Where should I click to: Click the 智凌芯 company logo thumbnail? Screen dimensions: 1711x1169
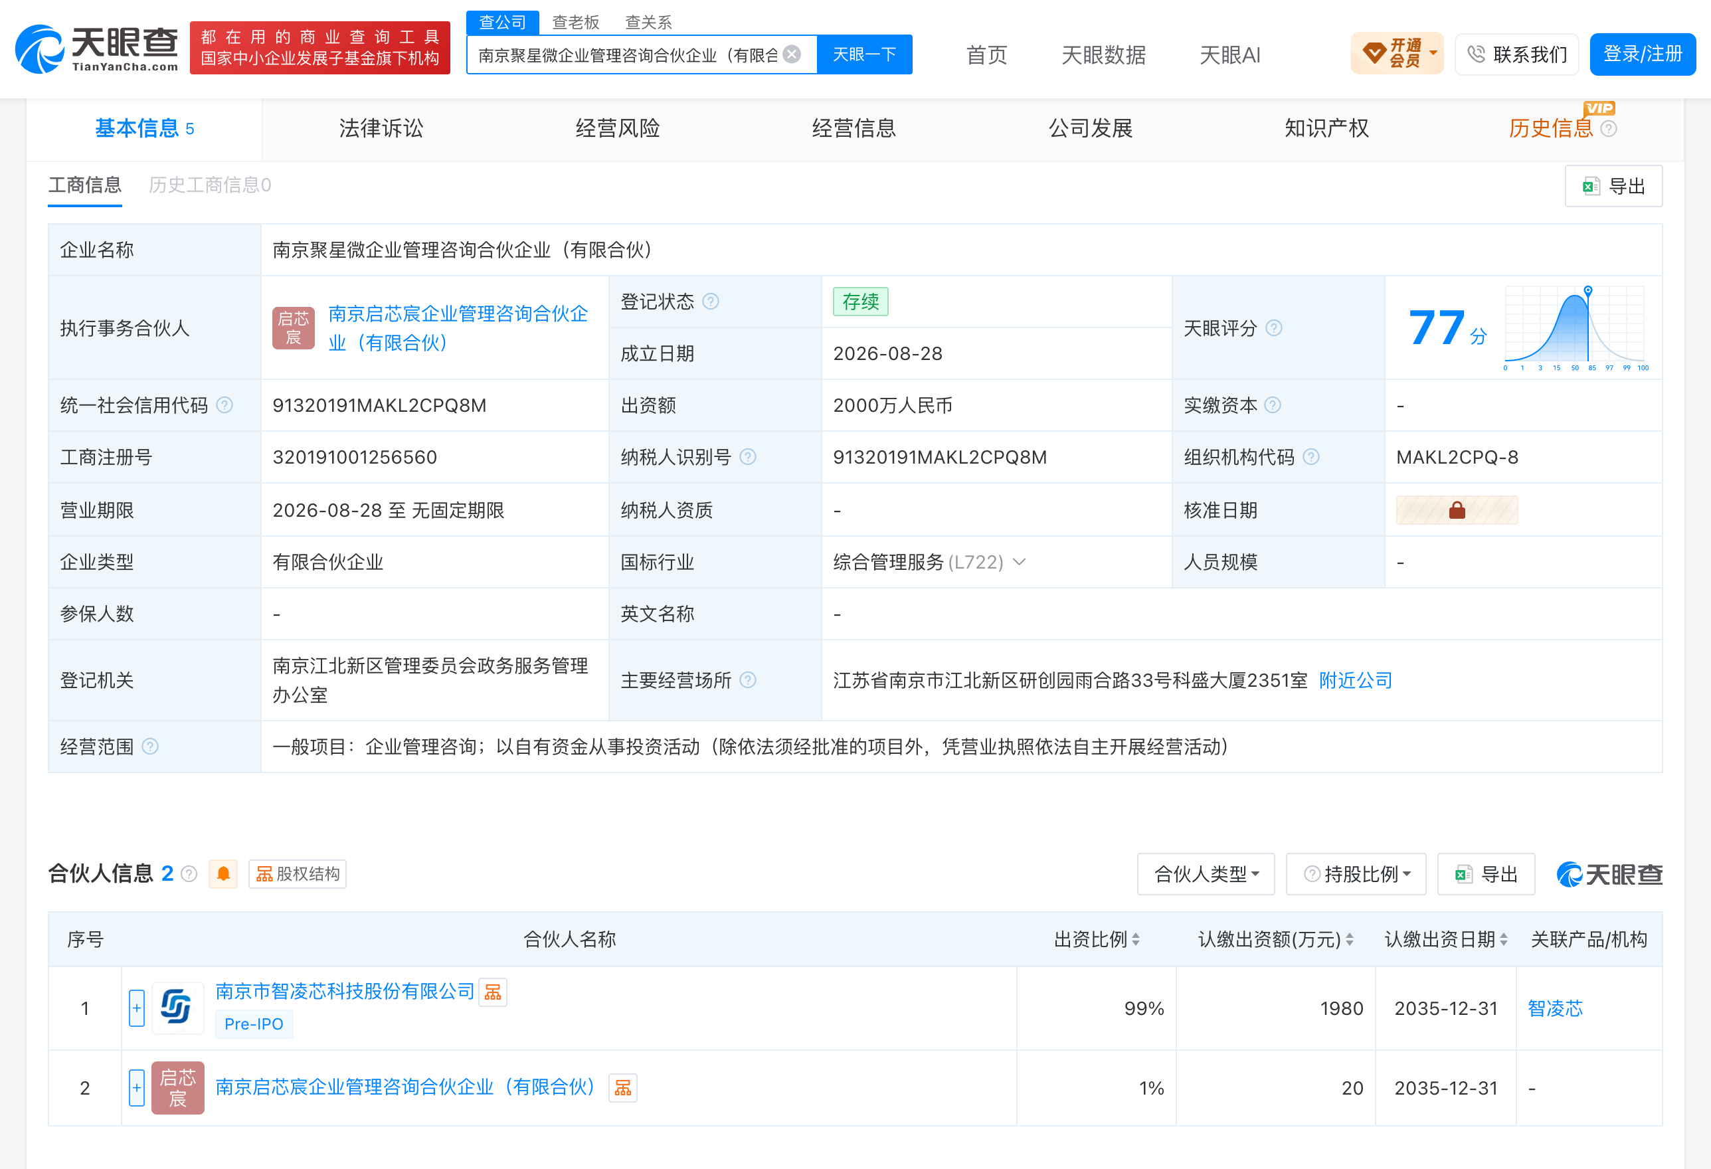[177, 1008]
